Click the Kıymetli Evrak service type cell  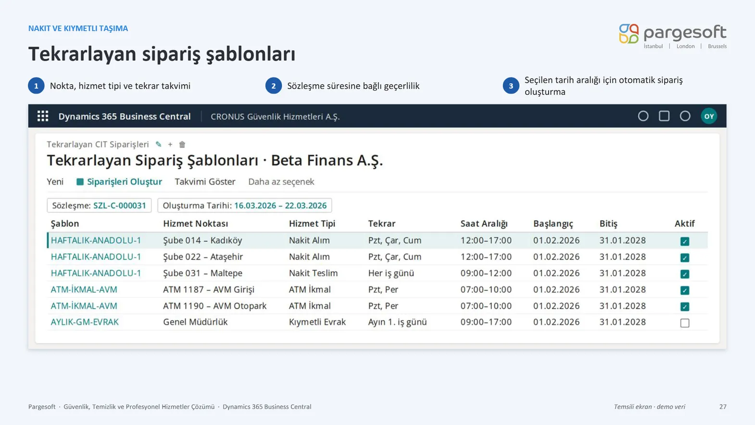[x=317, y=322]
